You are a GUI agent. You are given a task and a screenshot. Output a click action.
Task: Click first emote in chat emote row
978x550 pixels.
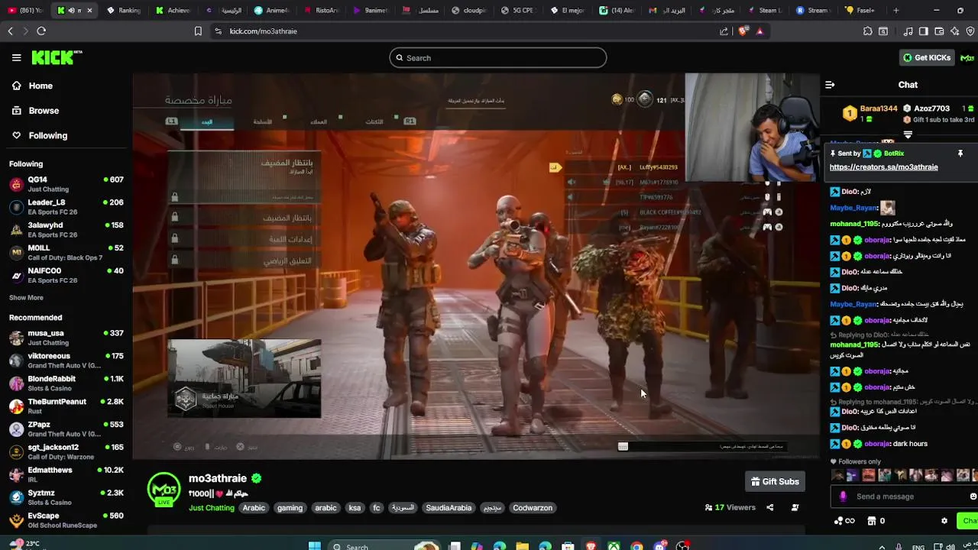[x=837, y=475]
